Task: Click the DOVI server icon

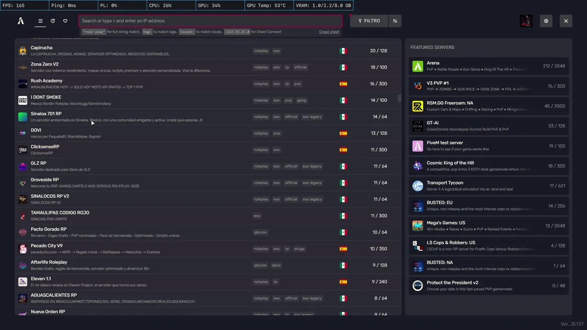Action: point(22,133)
